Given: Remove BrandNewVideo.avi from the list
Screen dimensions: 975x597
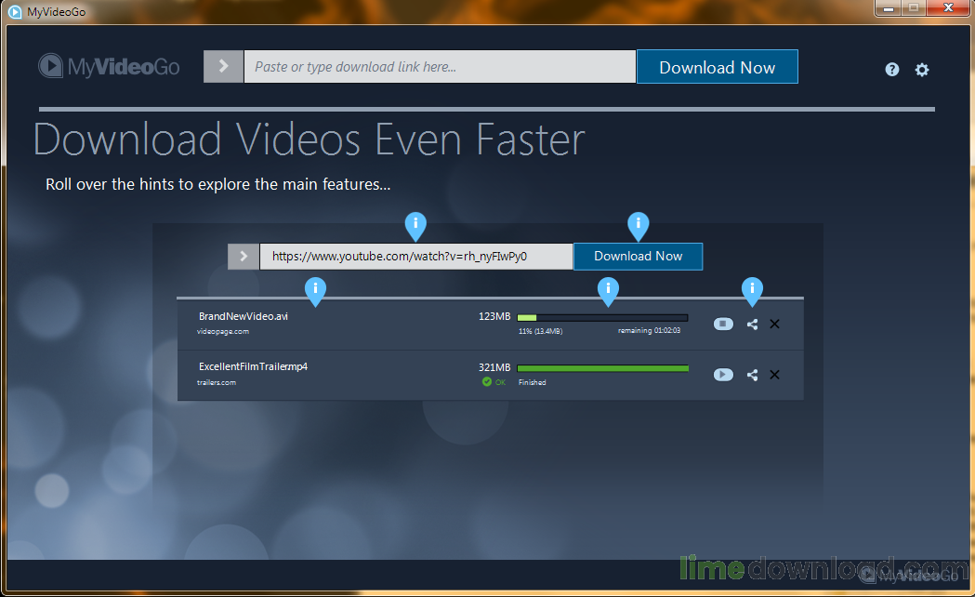Looking at the screenshot, I should [x=775, y=324].
